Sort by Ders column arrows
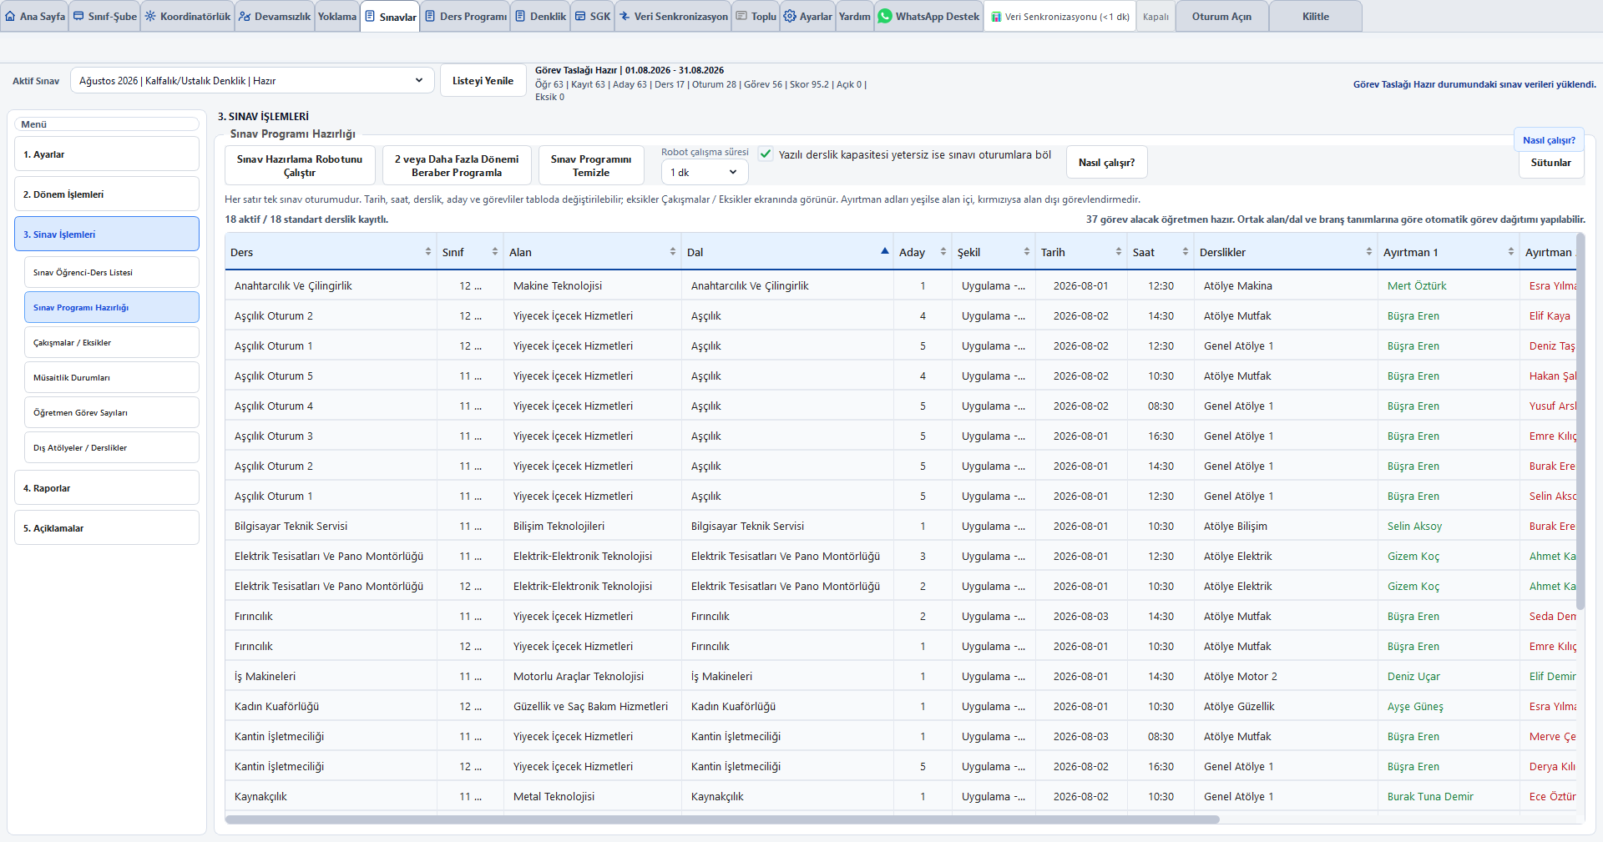 click(428, 251)
